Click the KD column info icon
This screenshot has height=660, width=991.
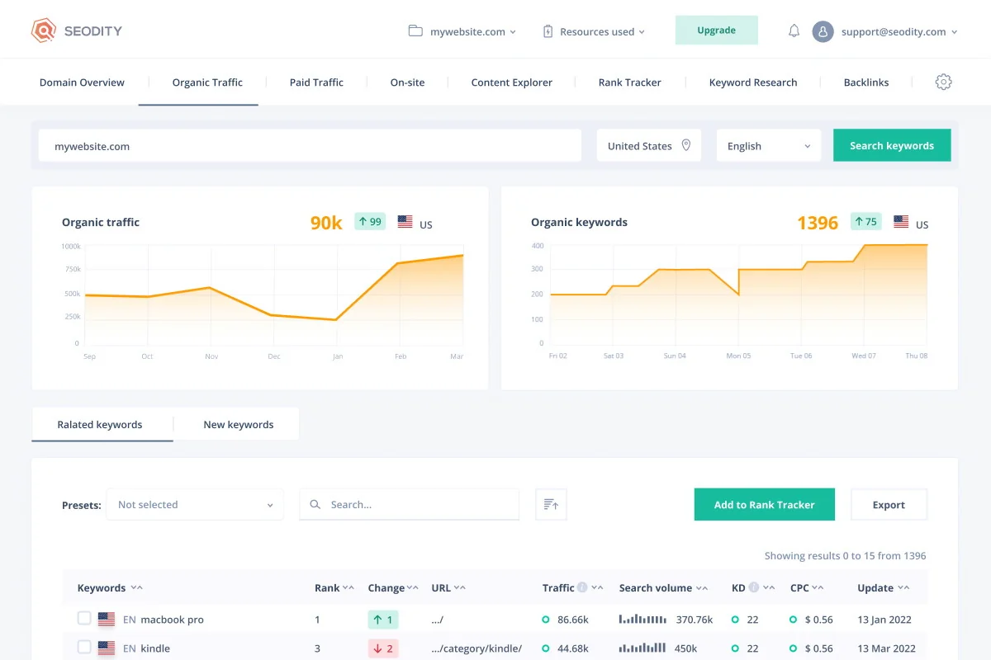coord(754,587)
